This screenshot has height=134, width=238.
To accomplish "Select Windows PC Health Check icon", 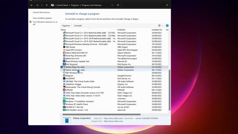I will click(64, 104).
